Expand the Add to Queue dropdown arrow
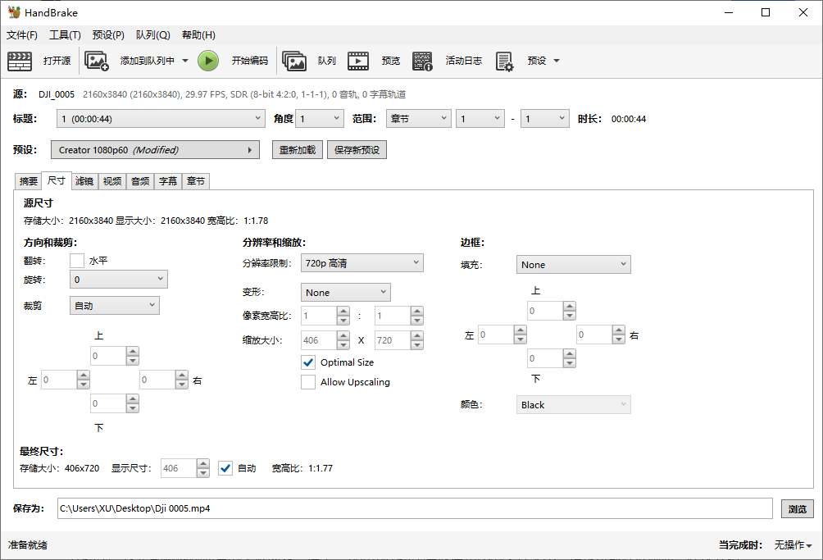 point(185,61)
